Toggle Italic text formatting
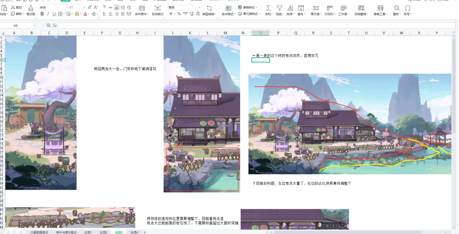Image resolution: width=459 pixels, height=234 pixels. click(x=48, y=14)
